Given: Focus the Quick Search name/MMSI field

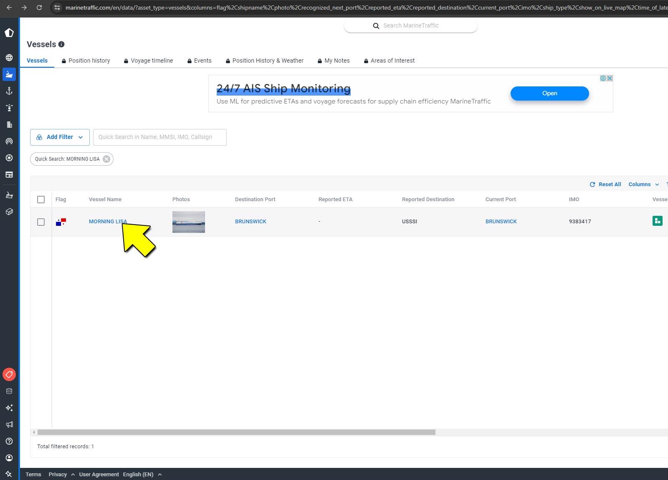Looking at the screenshot, I should point(160,137).
